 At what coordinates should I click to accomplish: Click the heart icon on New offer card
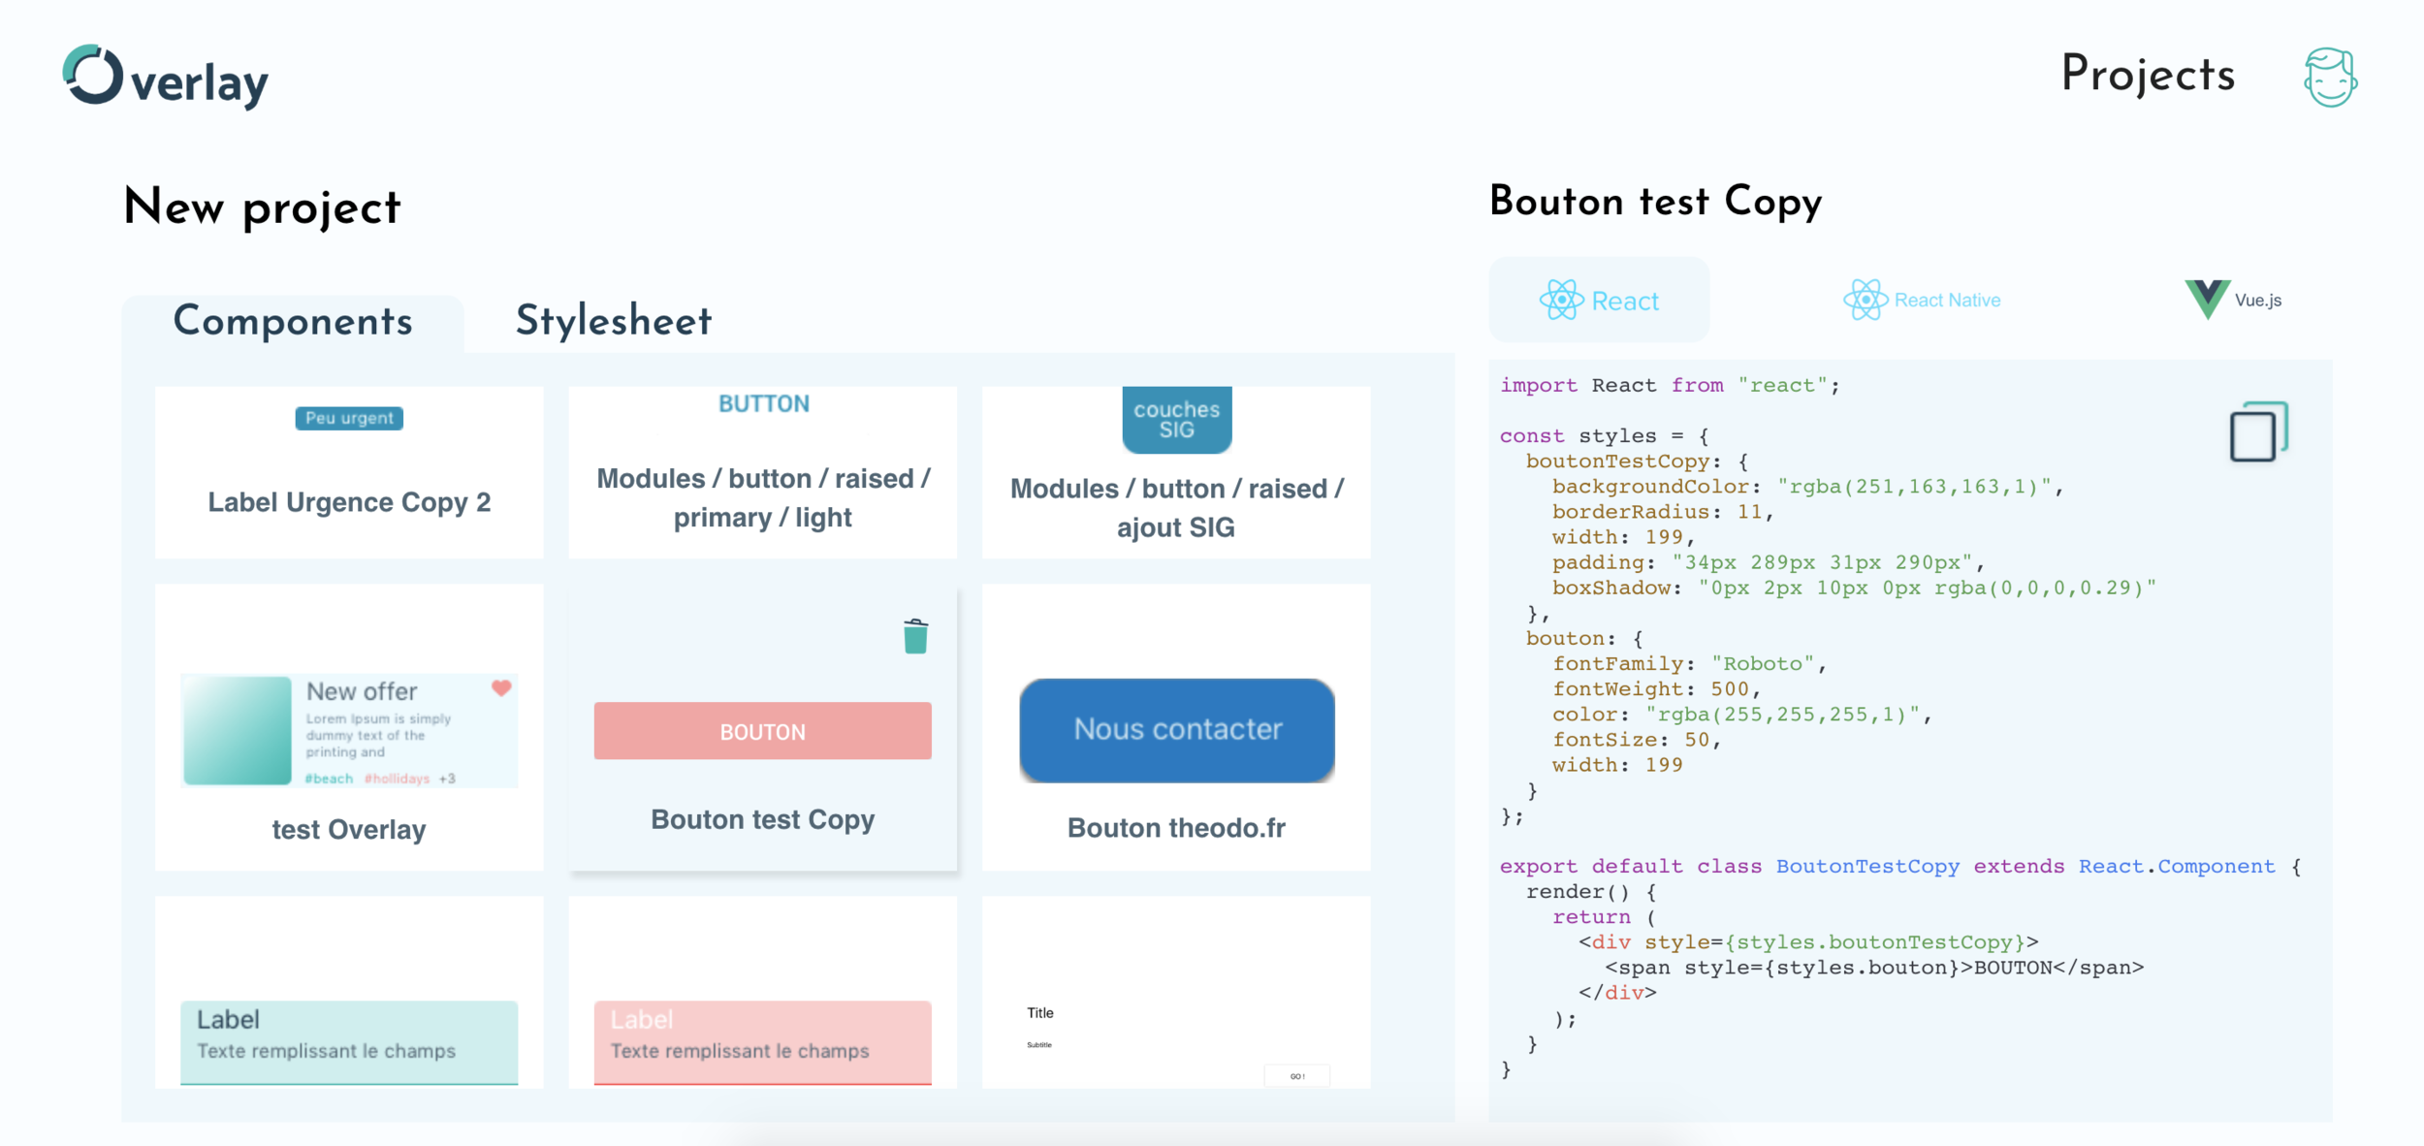[x=501, y=688]
